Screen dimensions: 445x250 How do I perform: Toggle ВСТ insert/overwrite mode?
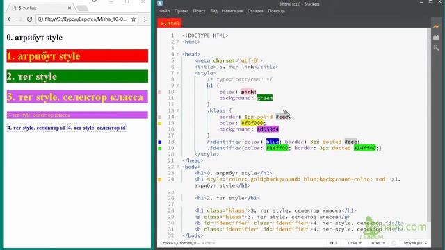pos(334,243)
